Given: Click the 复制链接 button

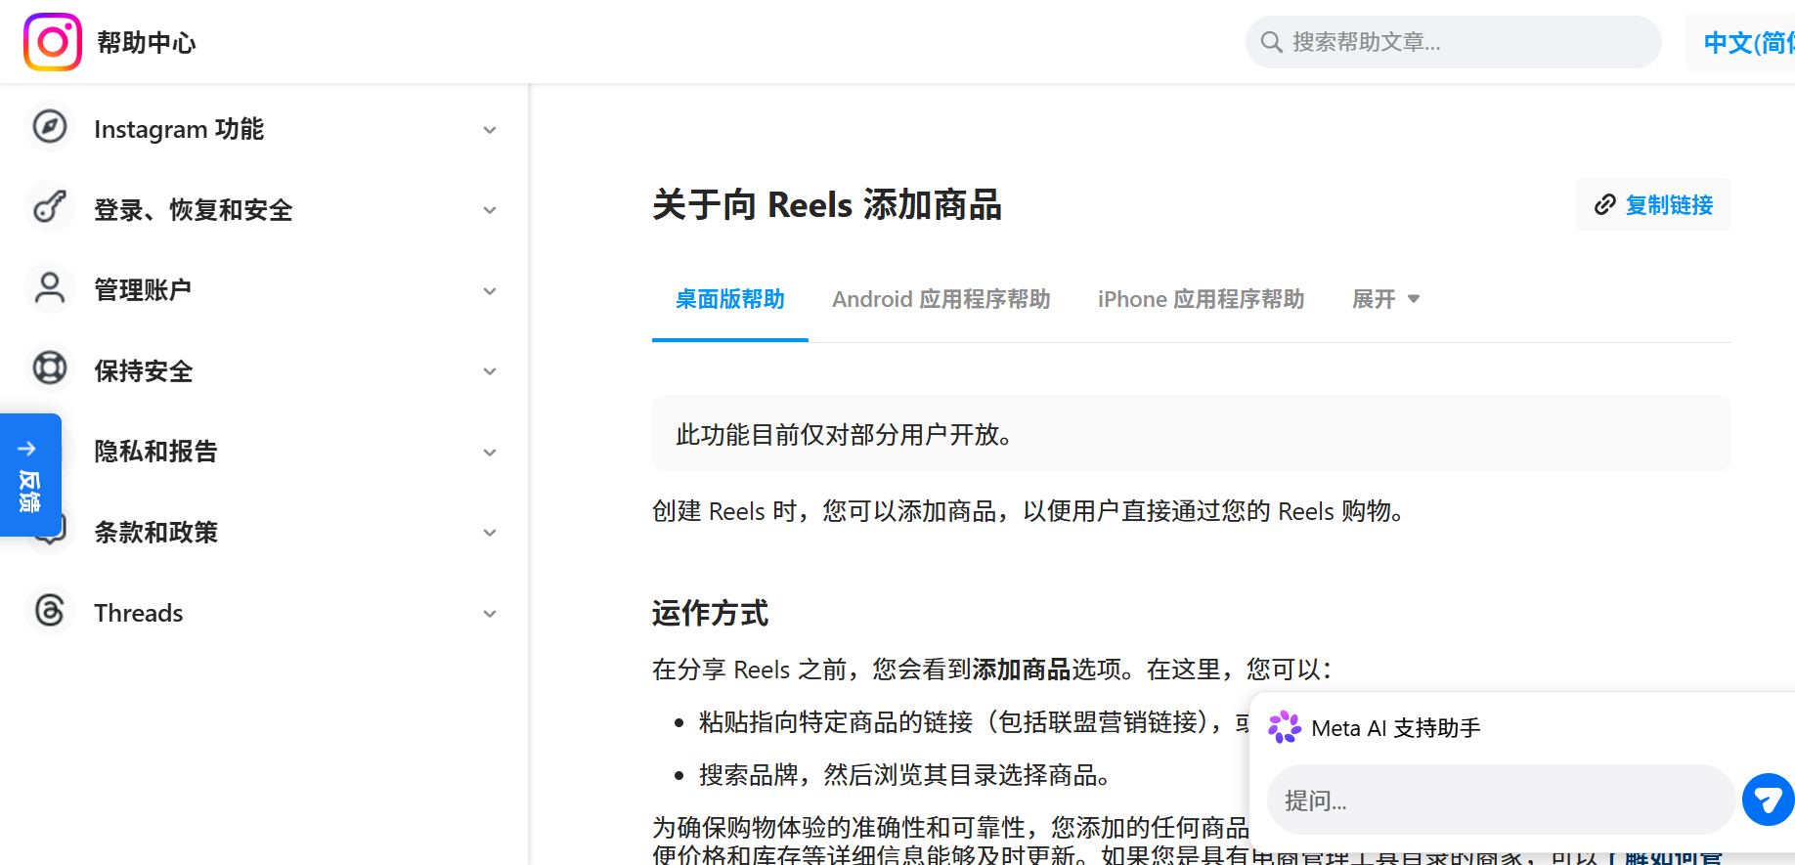Looking at the screenshot, I should (1653, 204).
